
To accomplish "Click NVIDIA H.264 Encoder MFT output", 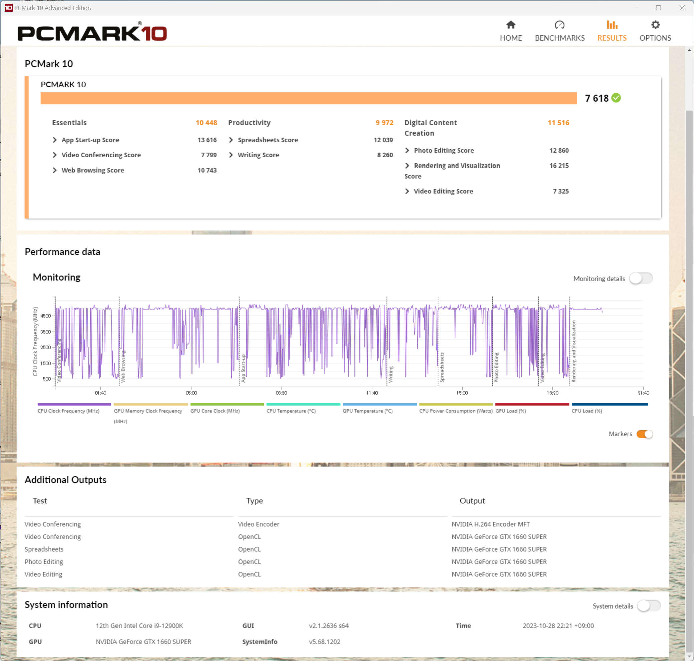I will click(491, 524).
